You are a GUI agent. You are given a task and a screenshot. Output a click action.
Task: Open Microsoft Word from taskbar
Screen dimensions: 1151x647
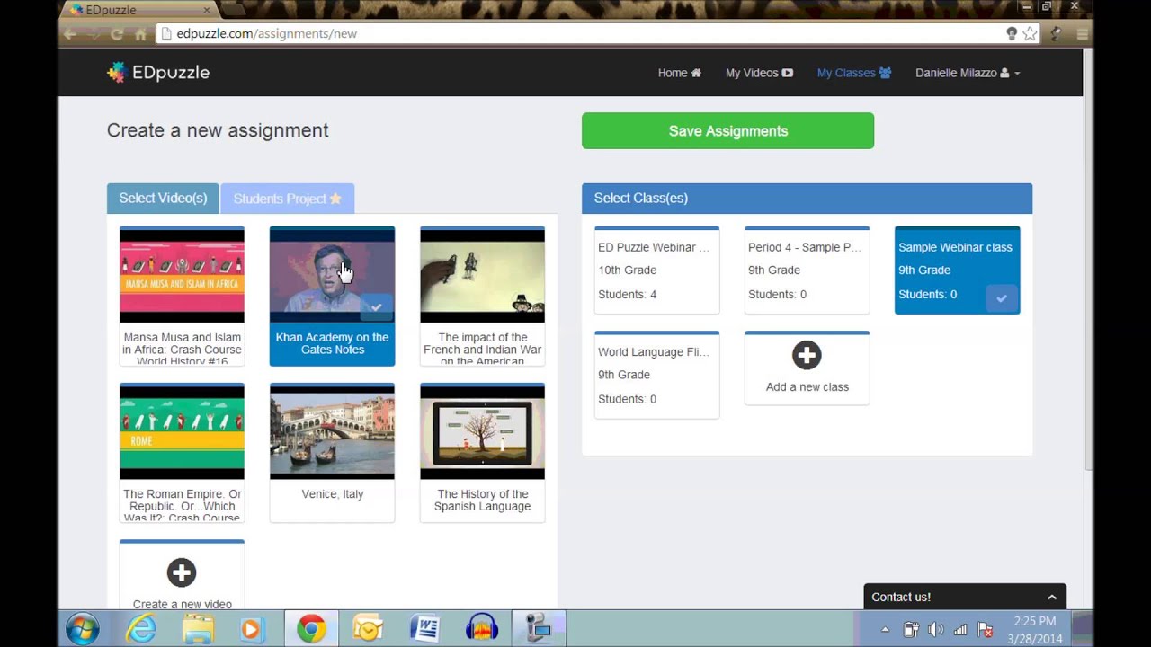(x=424, y=628)
